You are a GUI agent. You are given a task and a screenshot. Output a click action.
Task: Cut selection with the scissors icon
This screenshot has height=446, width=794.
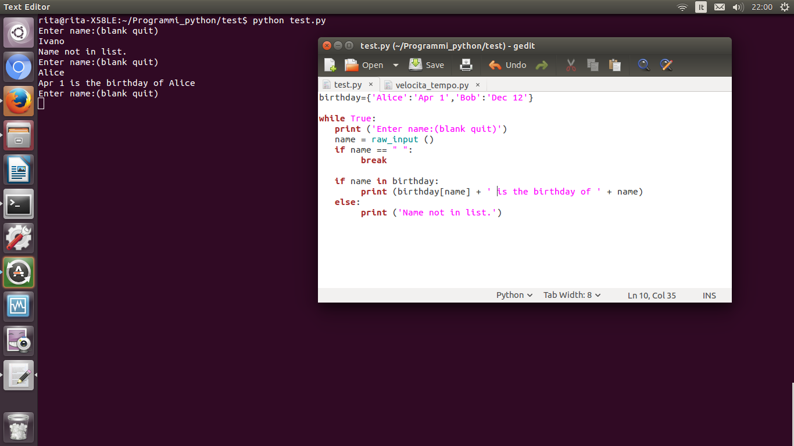(x=571, y=65)
